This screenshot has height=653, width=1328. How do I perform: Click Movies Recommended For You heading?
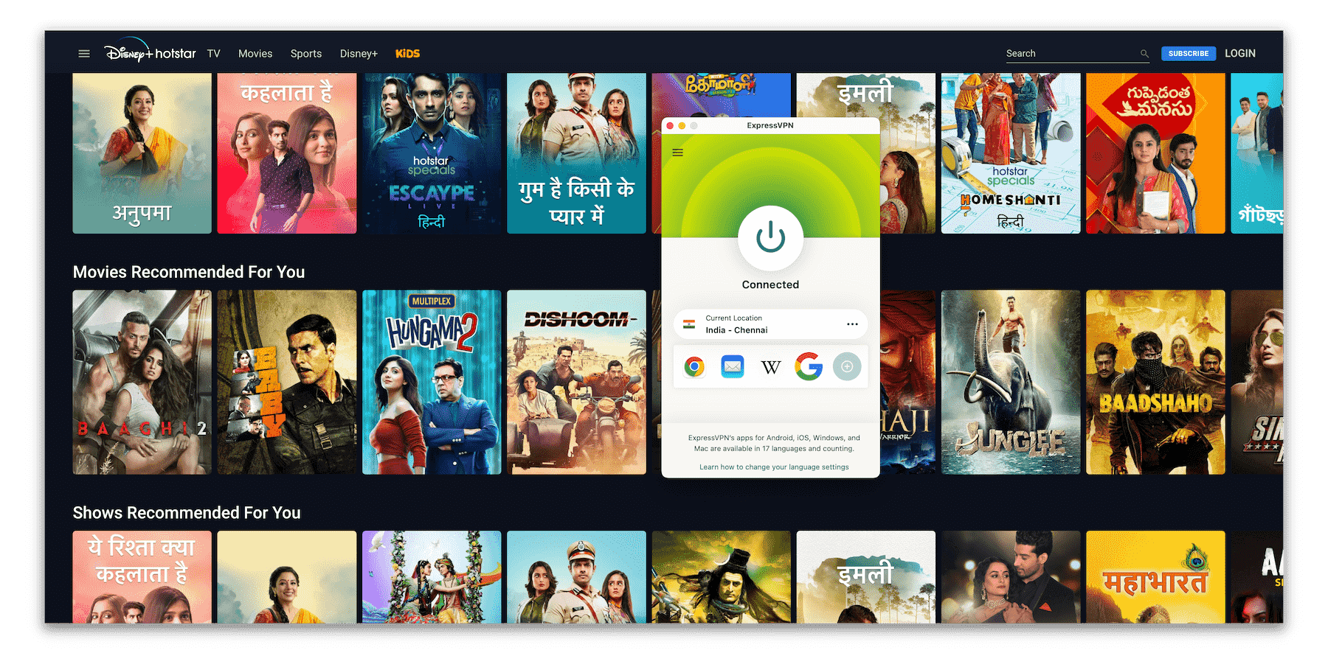click(189, 272)
